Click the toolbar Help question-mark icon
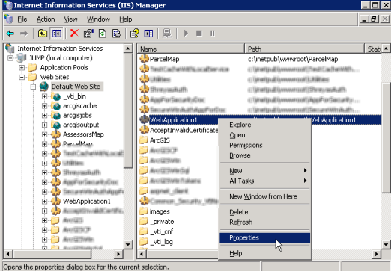 tap(135, 34)
